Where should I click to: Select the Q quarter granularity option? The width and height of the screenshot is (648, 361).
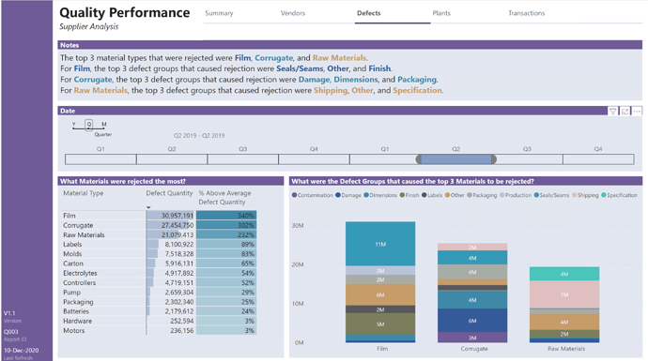point(89,125)
